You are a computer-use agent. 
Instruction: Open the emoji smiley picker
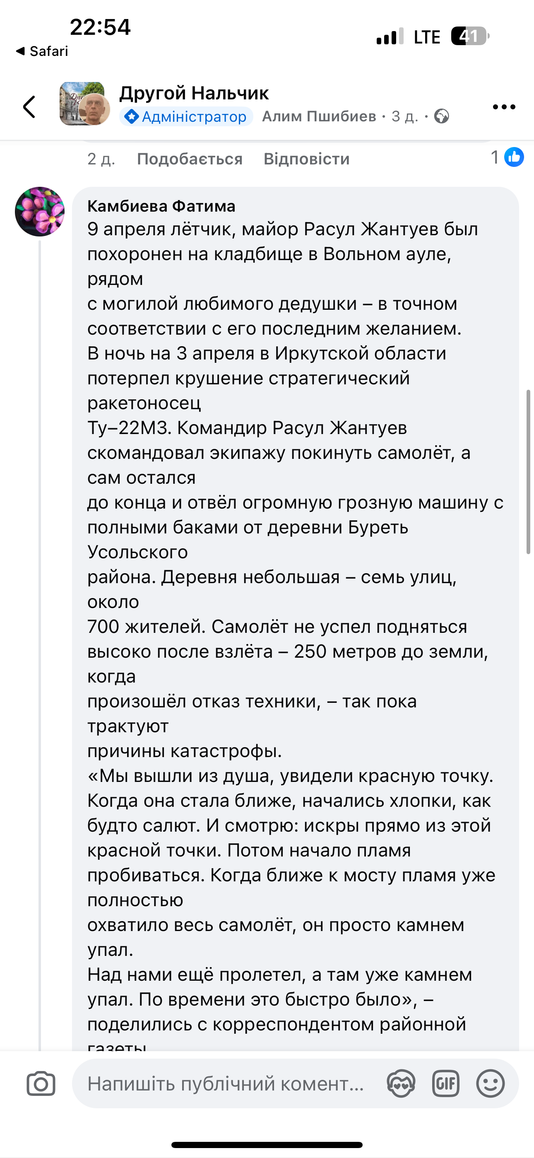click(x=490, y=1083)
